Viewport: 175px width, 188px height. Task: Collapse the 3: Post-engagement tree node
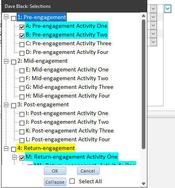(6, 105)
